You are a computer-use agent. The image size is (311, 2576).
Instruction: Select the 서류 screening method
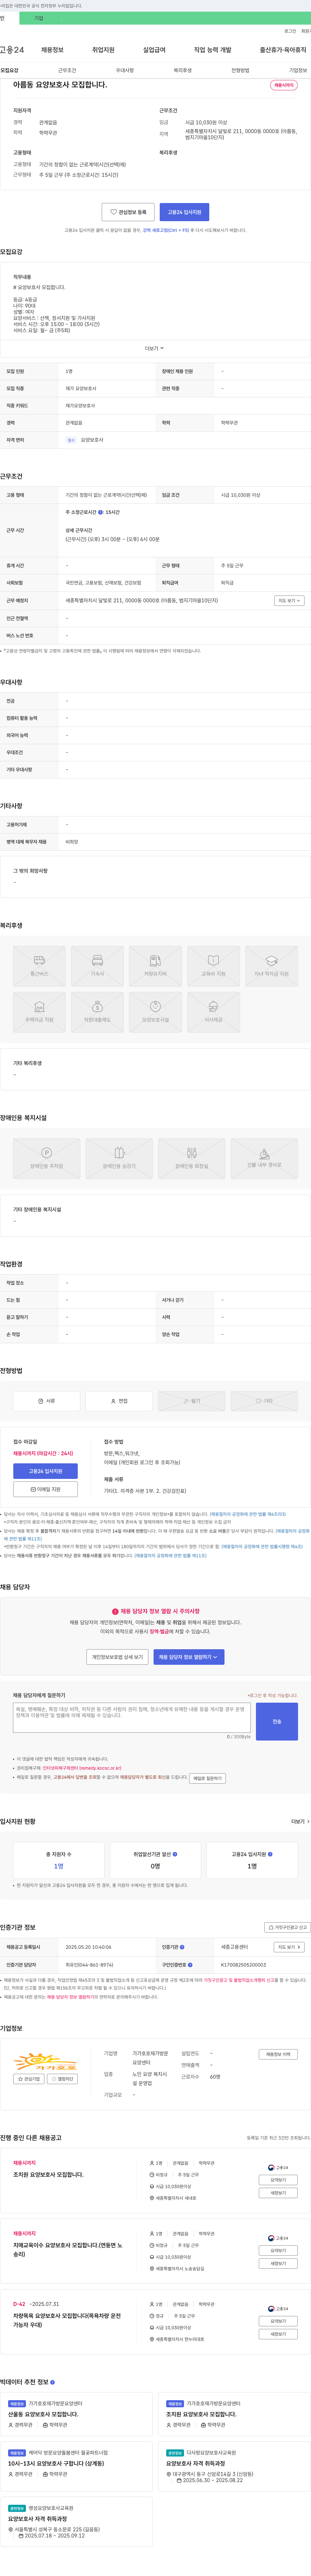(x=46, y=1401)
